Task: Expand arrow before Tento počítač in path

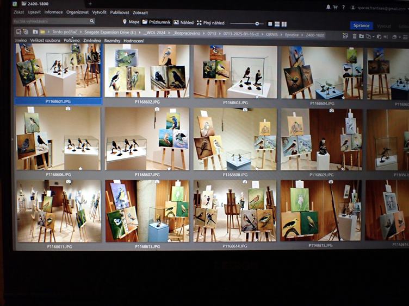Action: pos(48,32)
